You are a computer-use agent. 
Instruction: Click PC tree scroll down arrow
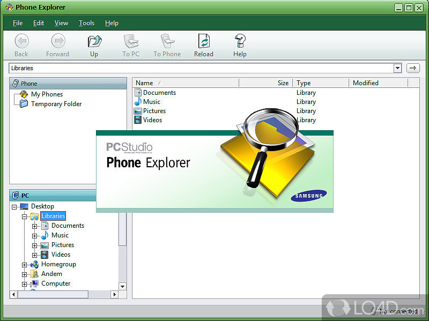[123, 286]
